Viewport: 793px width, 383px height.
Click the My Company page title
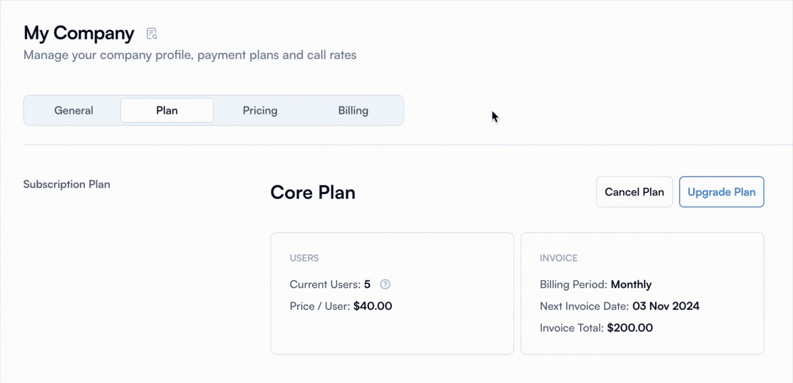point(79,33)
